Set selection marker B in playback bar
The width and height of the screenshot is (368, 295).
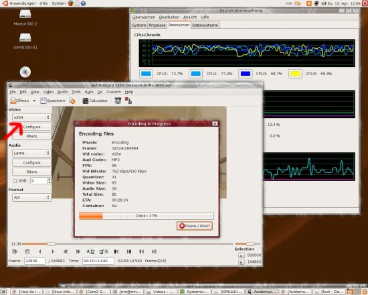point(104,251)
